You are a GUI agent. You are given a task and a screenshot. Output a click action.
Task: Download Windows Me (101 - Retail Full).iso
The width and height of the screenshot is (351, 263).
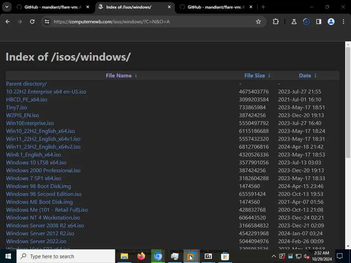click(x=47, y=210)
